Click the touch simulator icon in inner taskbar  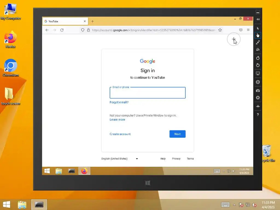click(x=71, y=171)
